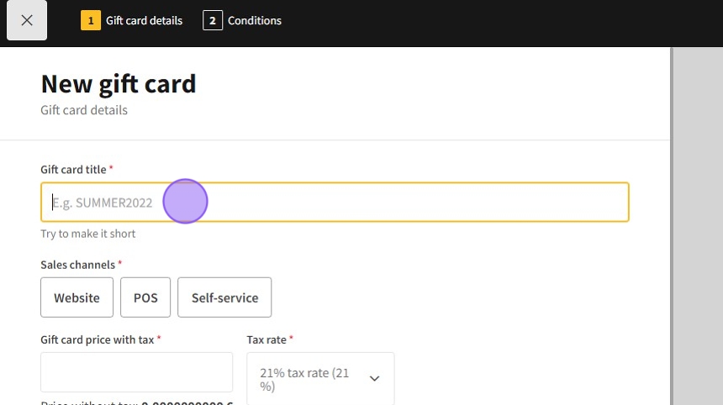723x405 pixels.
Task: Click the gray backdrop beside the form
Action: pyautogui.click(x=699, y=227)
